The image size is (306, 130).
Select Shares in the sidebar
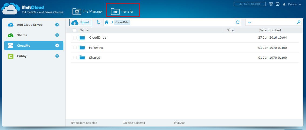coord(34,35)
